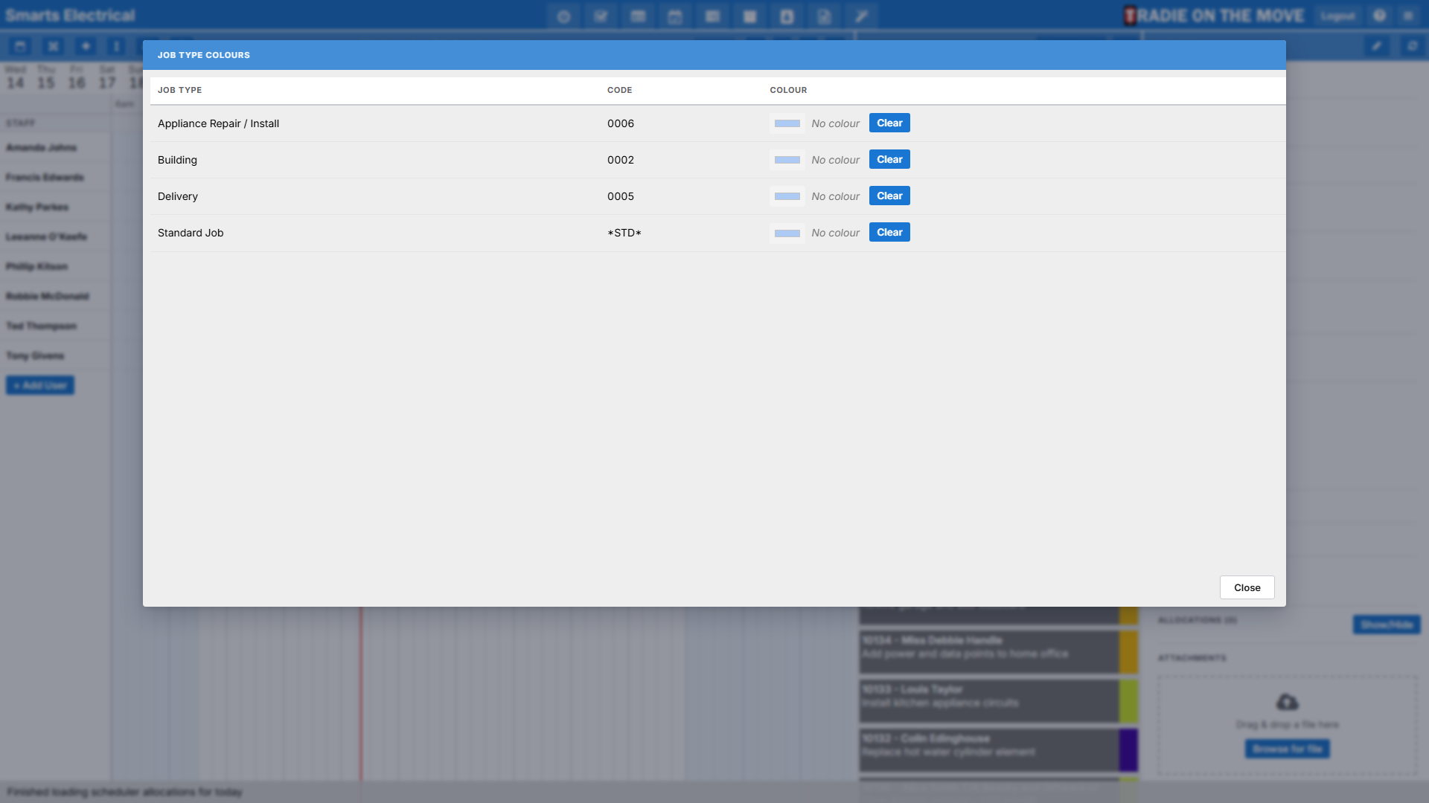Click the CODE column header
This screenshot has height=803, width=1429.
click(x=619, y=90)
